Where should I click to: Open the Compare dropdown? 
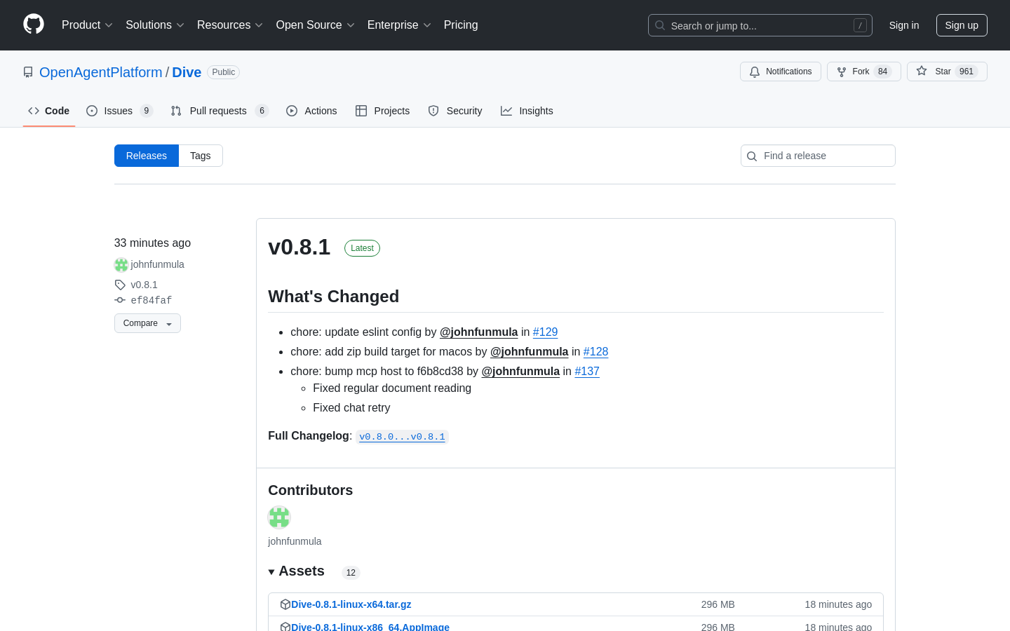tap(147, 323)
